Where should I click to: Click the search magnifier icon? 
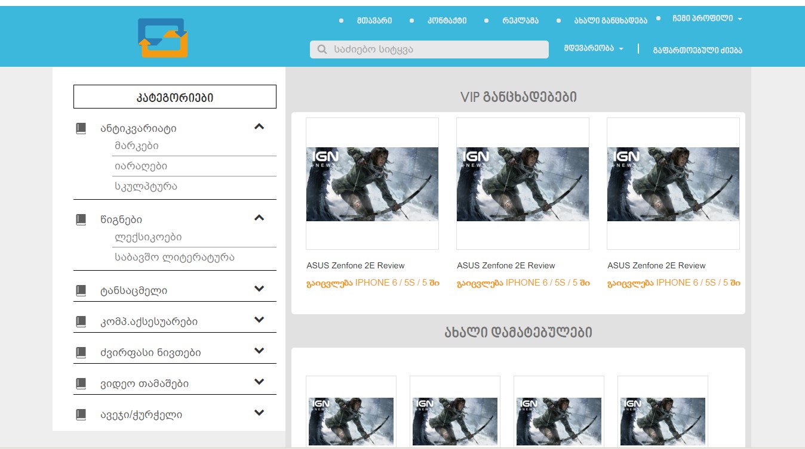322,49
